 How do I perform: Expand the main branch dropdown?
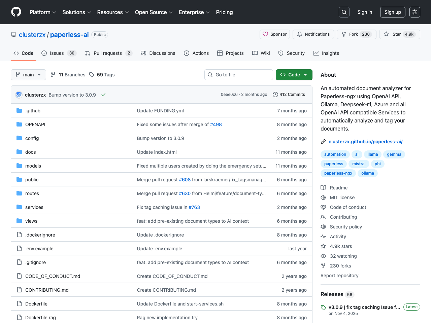coord(28,75)
